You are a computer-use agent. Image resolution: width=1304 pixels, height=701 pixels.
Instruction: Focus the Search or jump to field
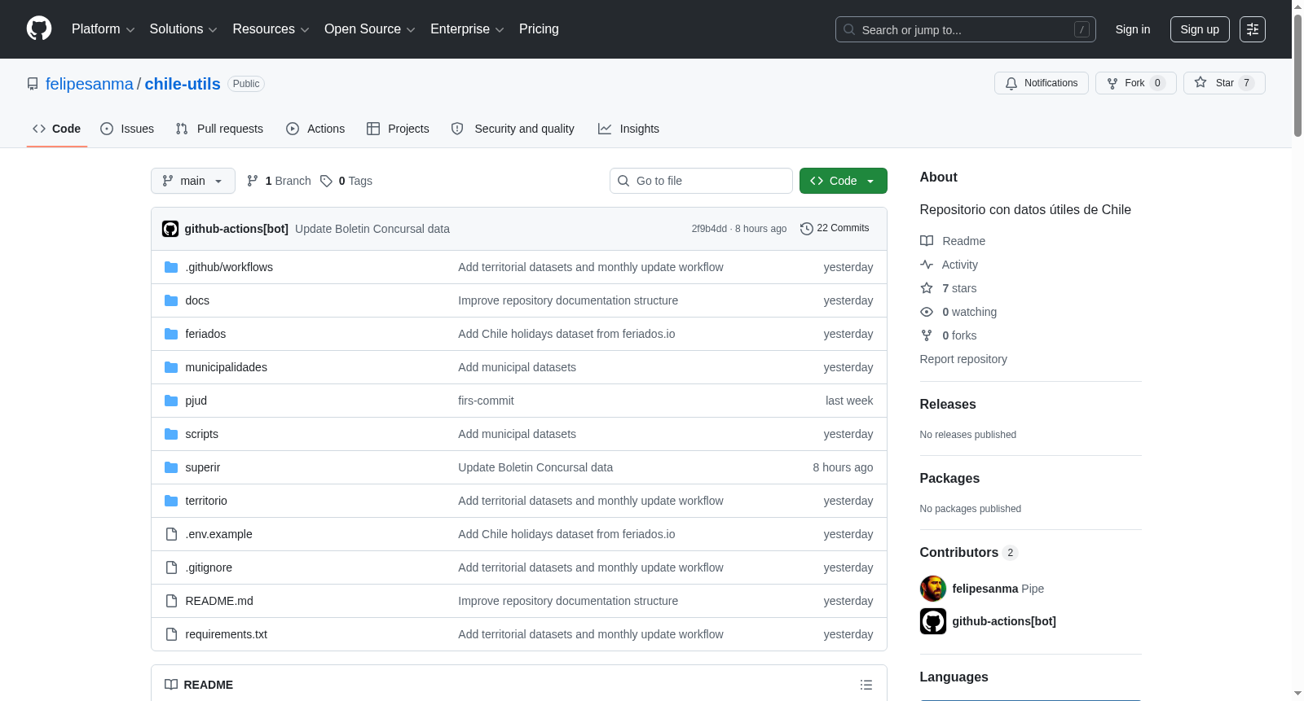point(966,29)
